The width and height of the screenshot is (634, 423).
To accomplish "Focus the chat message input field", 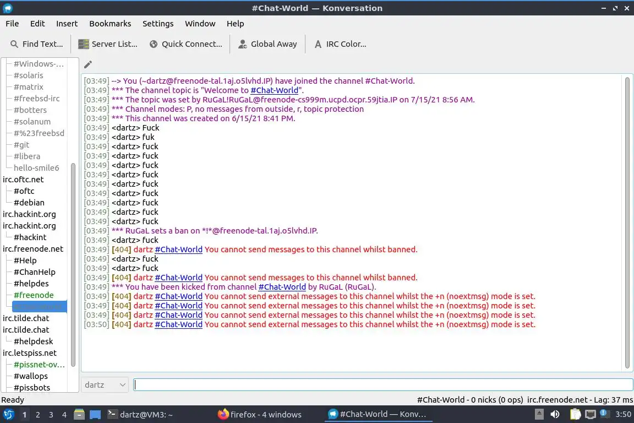I will [x=383, y=385].
